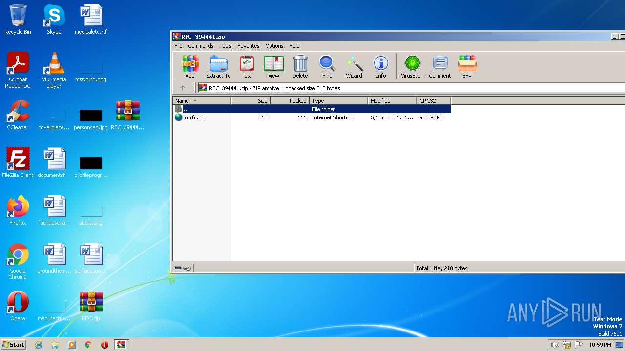Open the Find magnifier tool
The image size is (625, 351).
tap(327, 67)
